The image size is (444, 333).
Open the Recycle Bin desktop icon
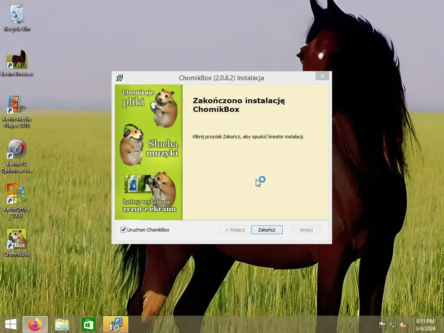tap(17, 17)
